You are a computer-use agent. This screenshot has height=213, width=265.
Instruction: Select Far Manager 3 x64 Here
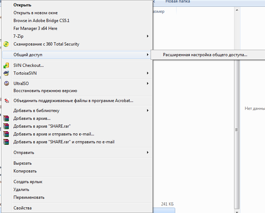click(77, 28)
